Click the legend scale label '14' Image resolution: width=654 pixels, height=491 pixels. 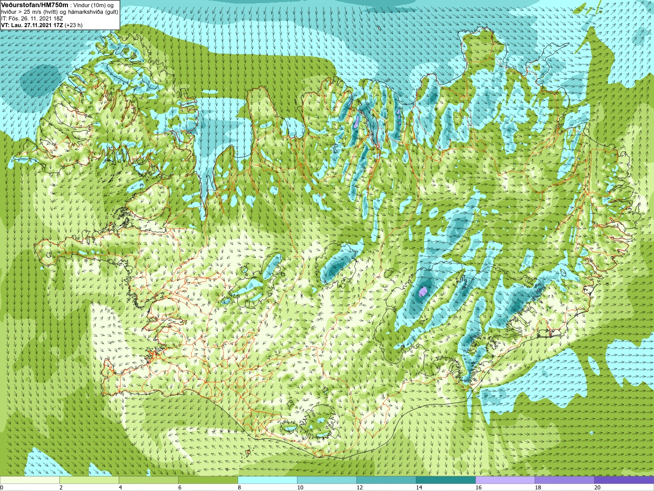[x=419, y=487]
